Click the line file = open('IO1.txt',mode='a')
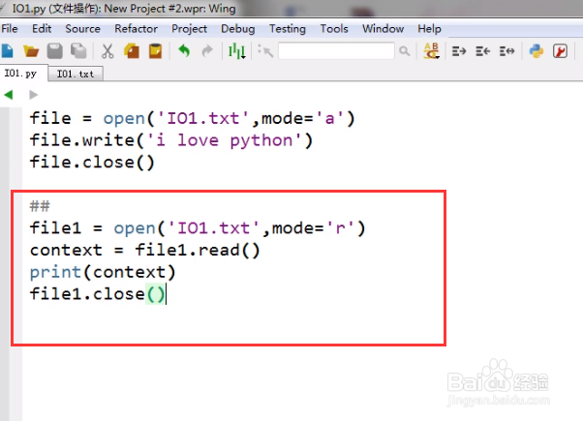 click(x=192, y=118)
